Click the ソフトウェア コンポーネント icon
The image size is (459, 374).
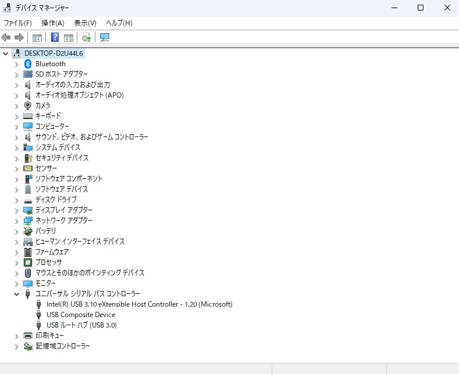tap(28, 178)
